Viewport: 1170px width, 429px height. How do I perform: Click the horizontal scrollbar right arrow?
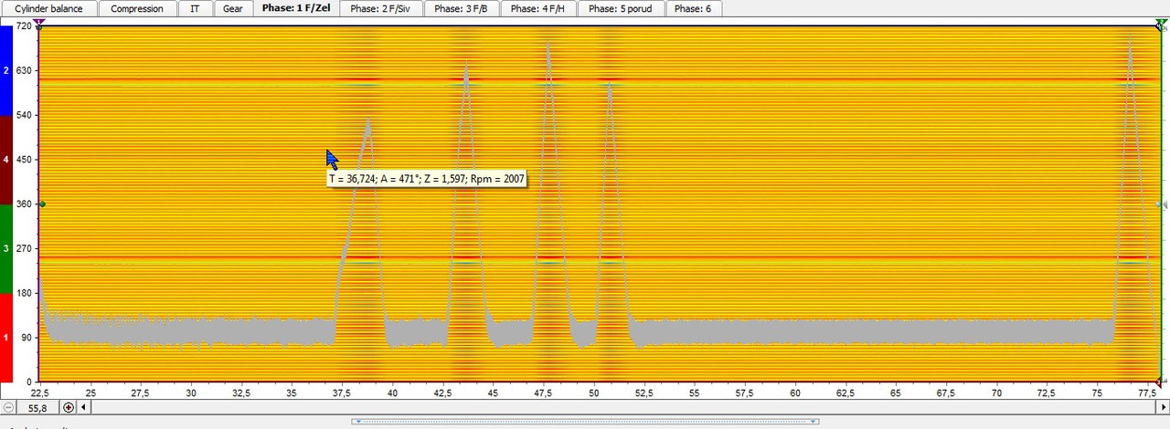(x=1163, y=407)
